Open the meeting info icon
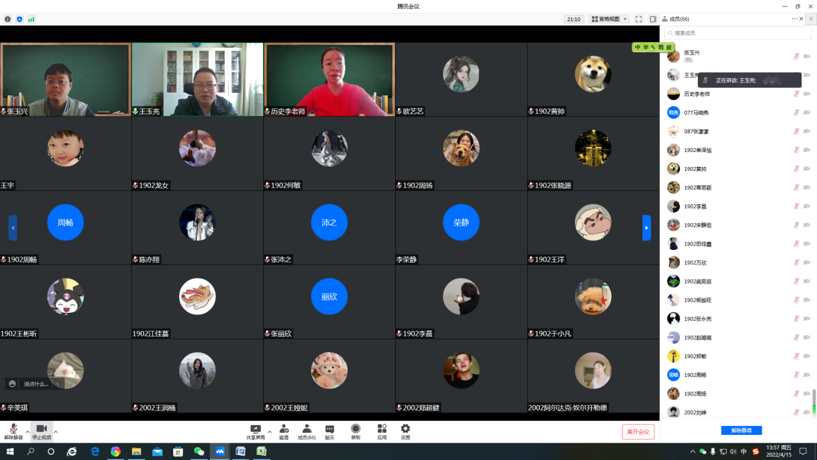The height and width of the screenshot is (460, 817). tap(8, 19)
